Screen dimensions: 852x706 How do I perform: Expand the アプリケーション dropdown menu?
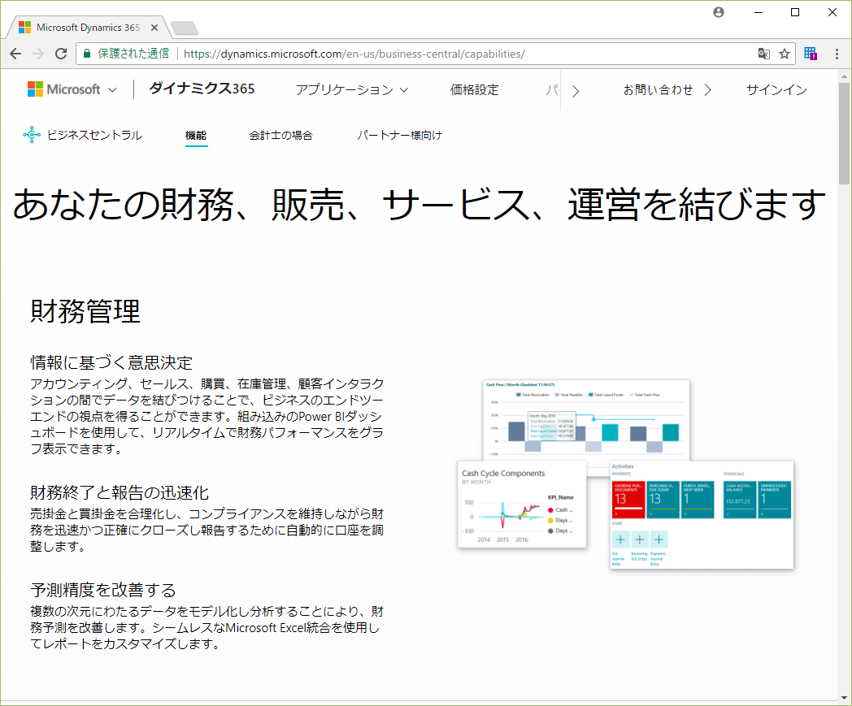351,90
